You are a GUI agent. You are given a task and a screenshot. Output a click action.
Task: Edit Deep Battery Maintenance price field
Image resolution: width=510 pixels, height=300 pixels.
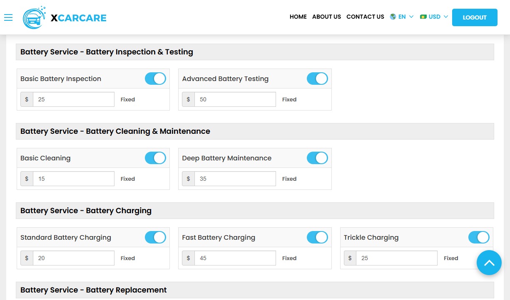point(235,179)
